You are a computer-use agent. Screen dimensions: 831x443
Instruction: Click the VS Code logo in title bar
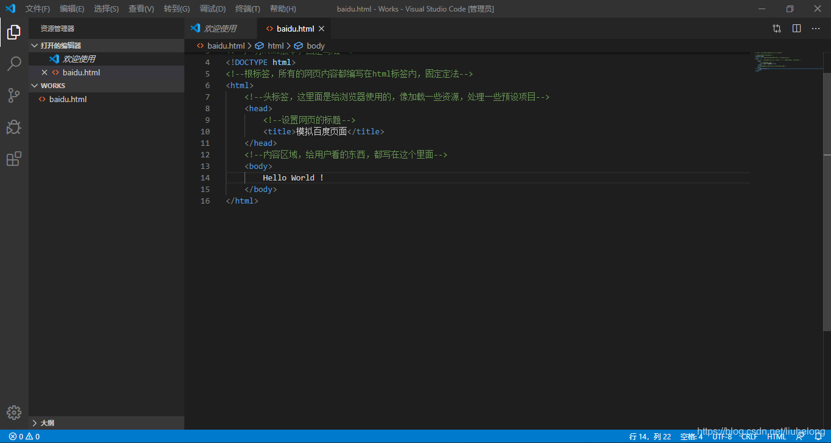pos(10,9)
